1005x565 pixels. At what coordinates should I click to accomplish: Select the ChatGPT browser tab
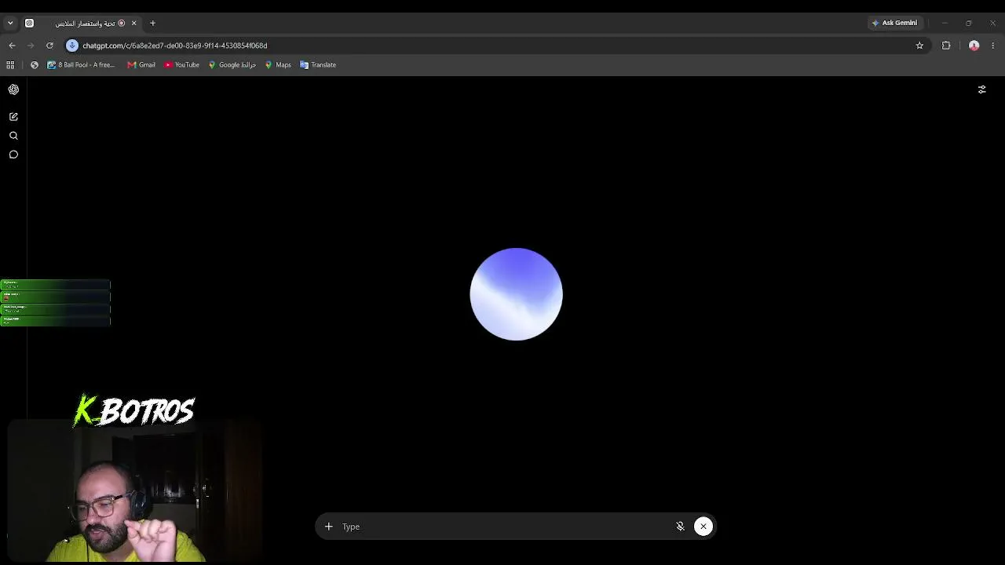[81, 23]
